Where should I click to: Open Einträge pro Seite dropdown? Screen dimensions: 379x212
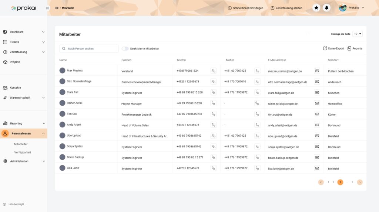tap(357, 34)
